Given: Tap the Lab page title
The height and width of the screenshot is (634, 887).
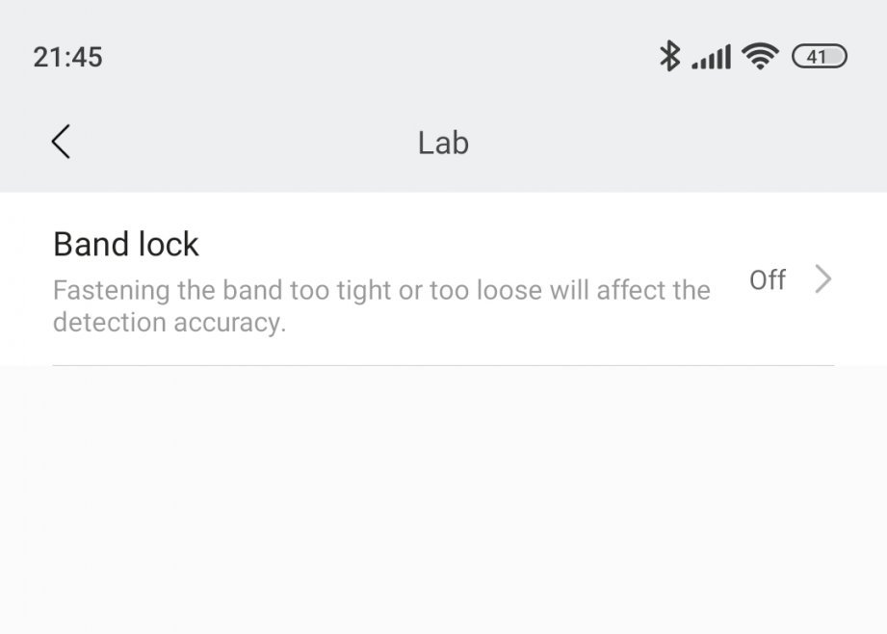Looking at the screenshot, I should coord(443,143).
